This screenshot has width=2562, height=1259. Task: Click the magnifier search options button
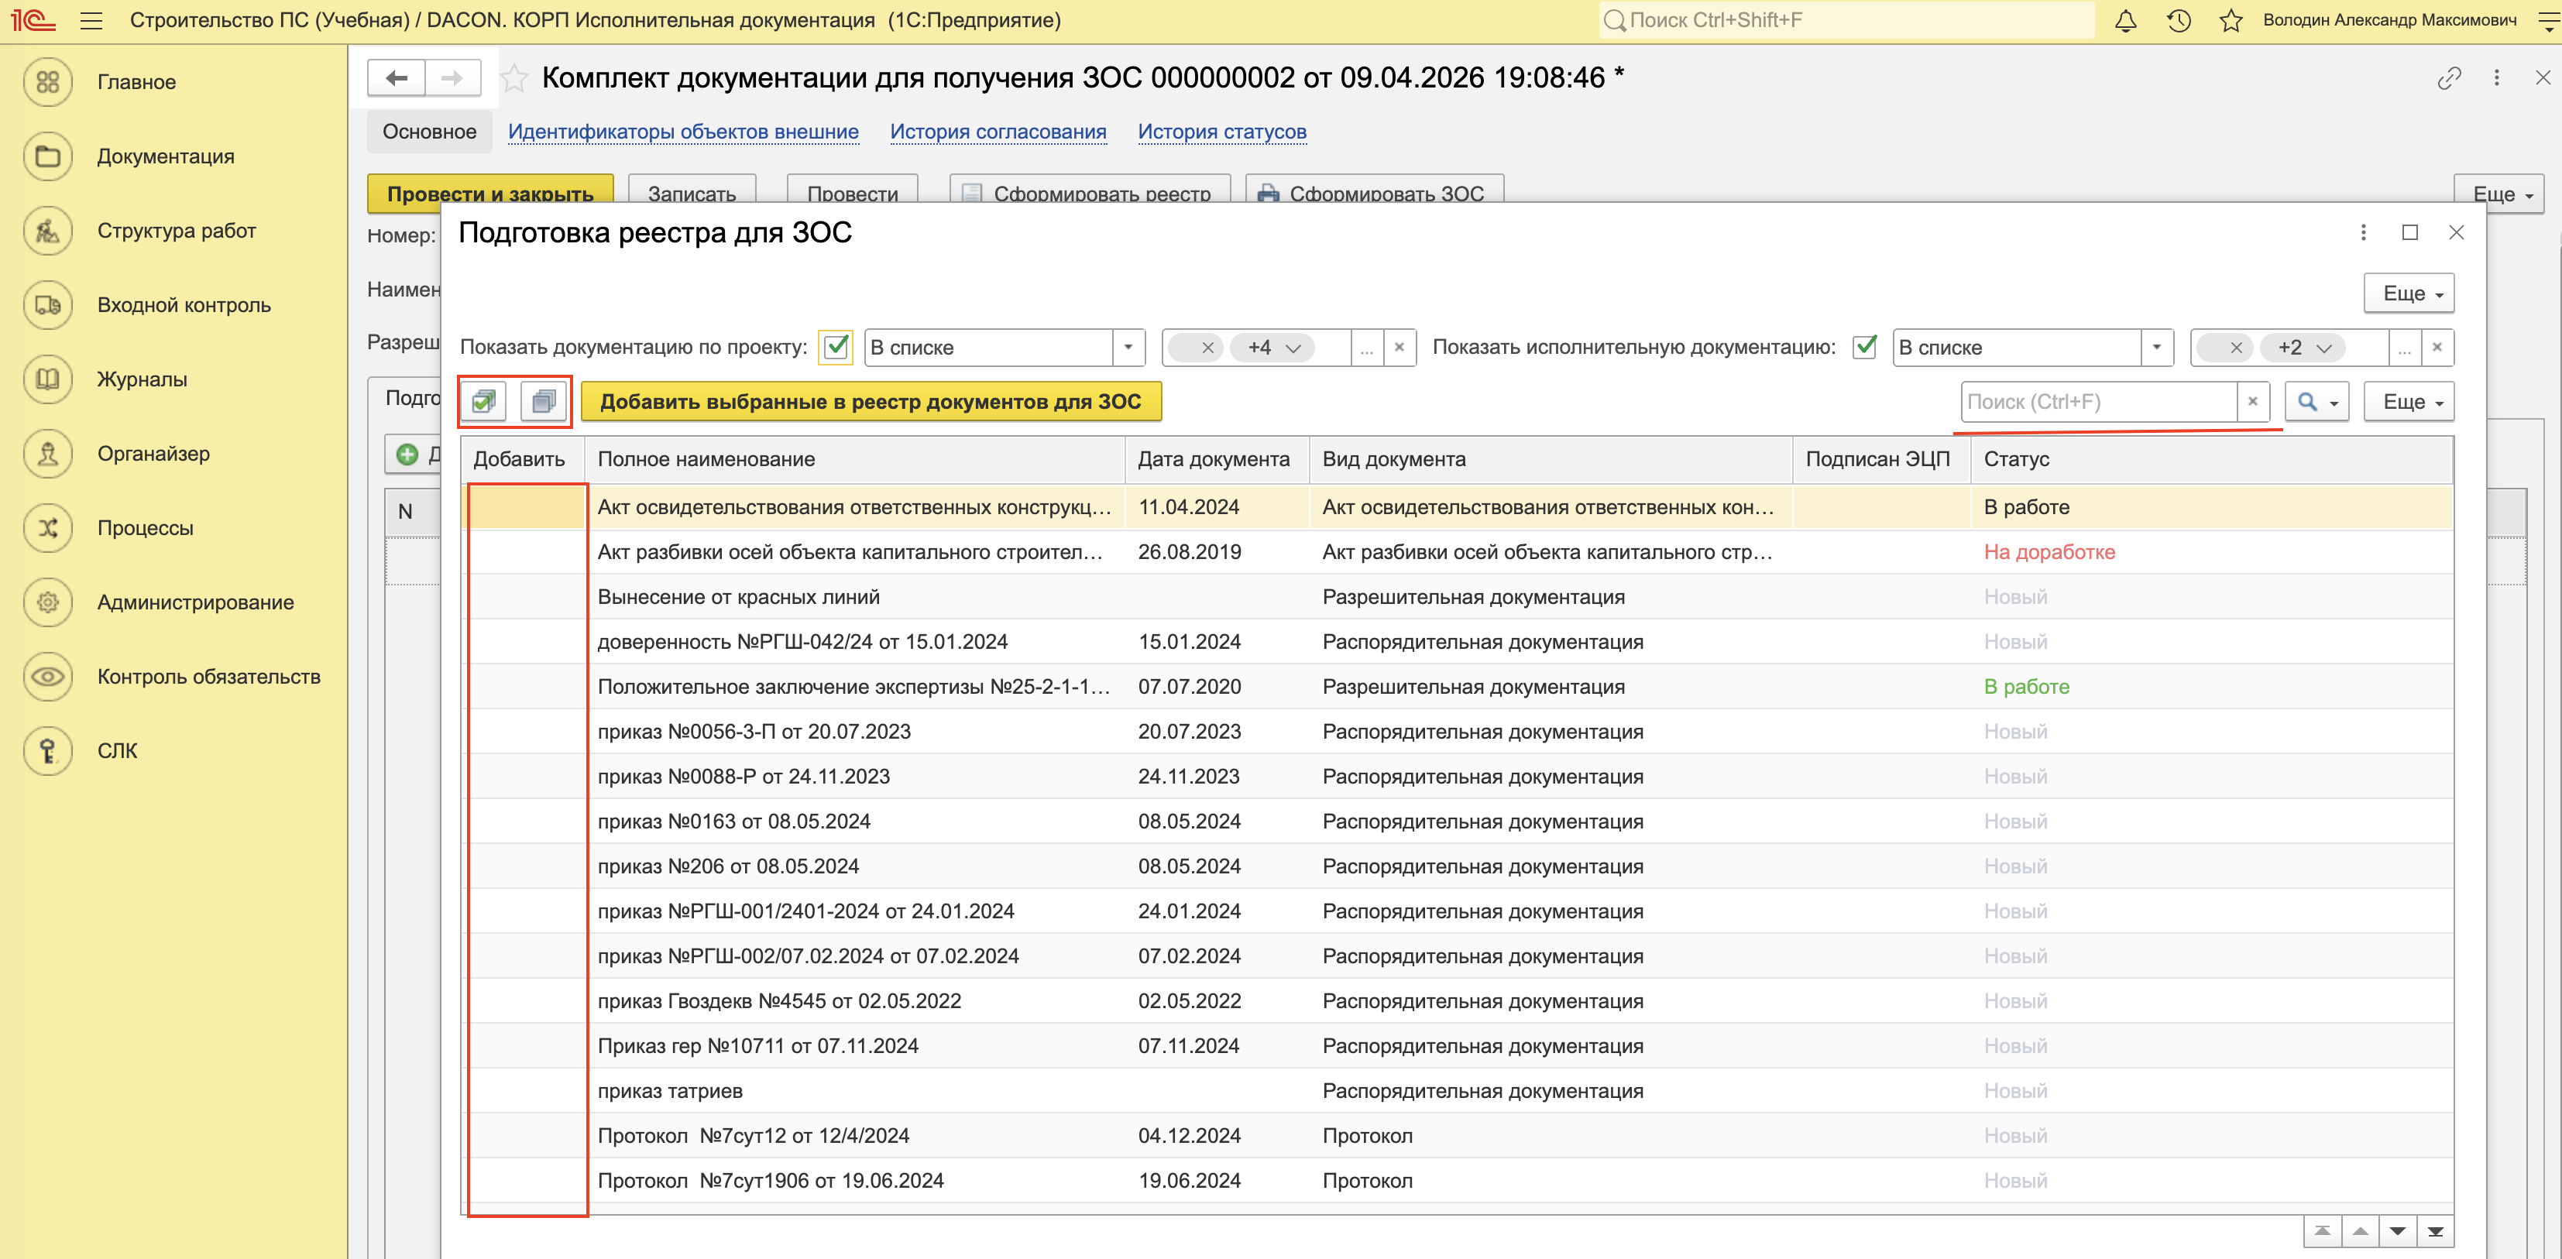click(2316, 402)
